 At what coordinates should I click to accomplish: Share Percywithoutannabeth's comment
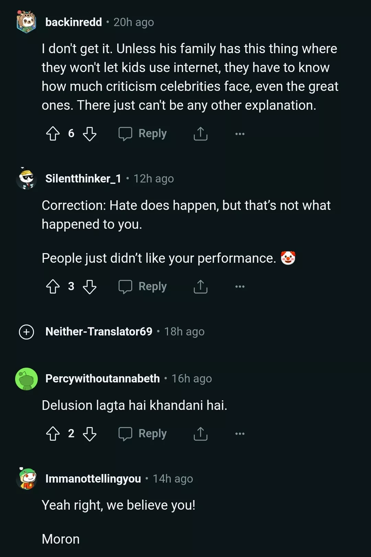tap(201, 434)
